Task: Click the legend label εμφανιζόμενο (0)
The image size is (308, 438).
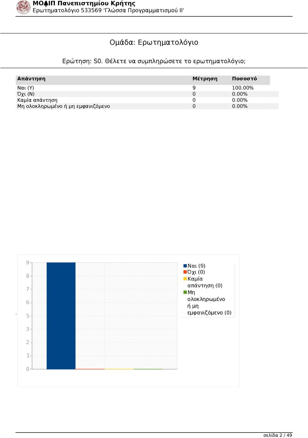Action: [210, 313]
